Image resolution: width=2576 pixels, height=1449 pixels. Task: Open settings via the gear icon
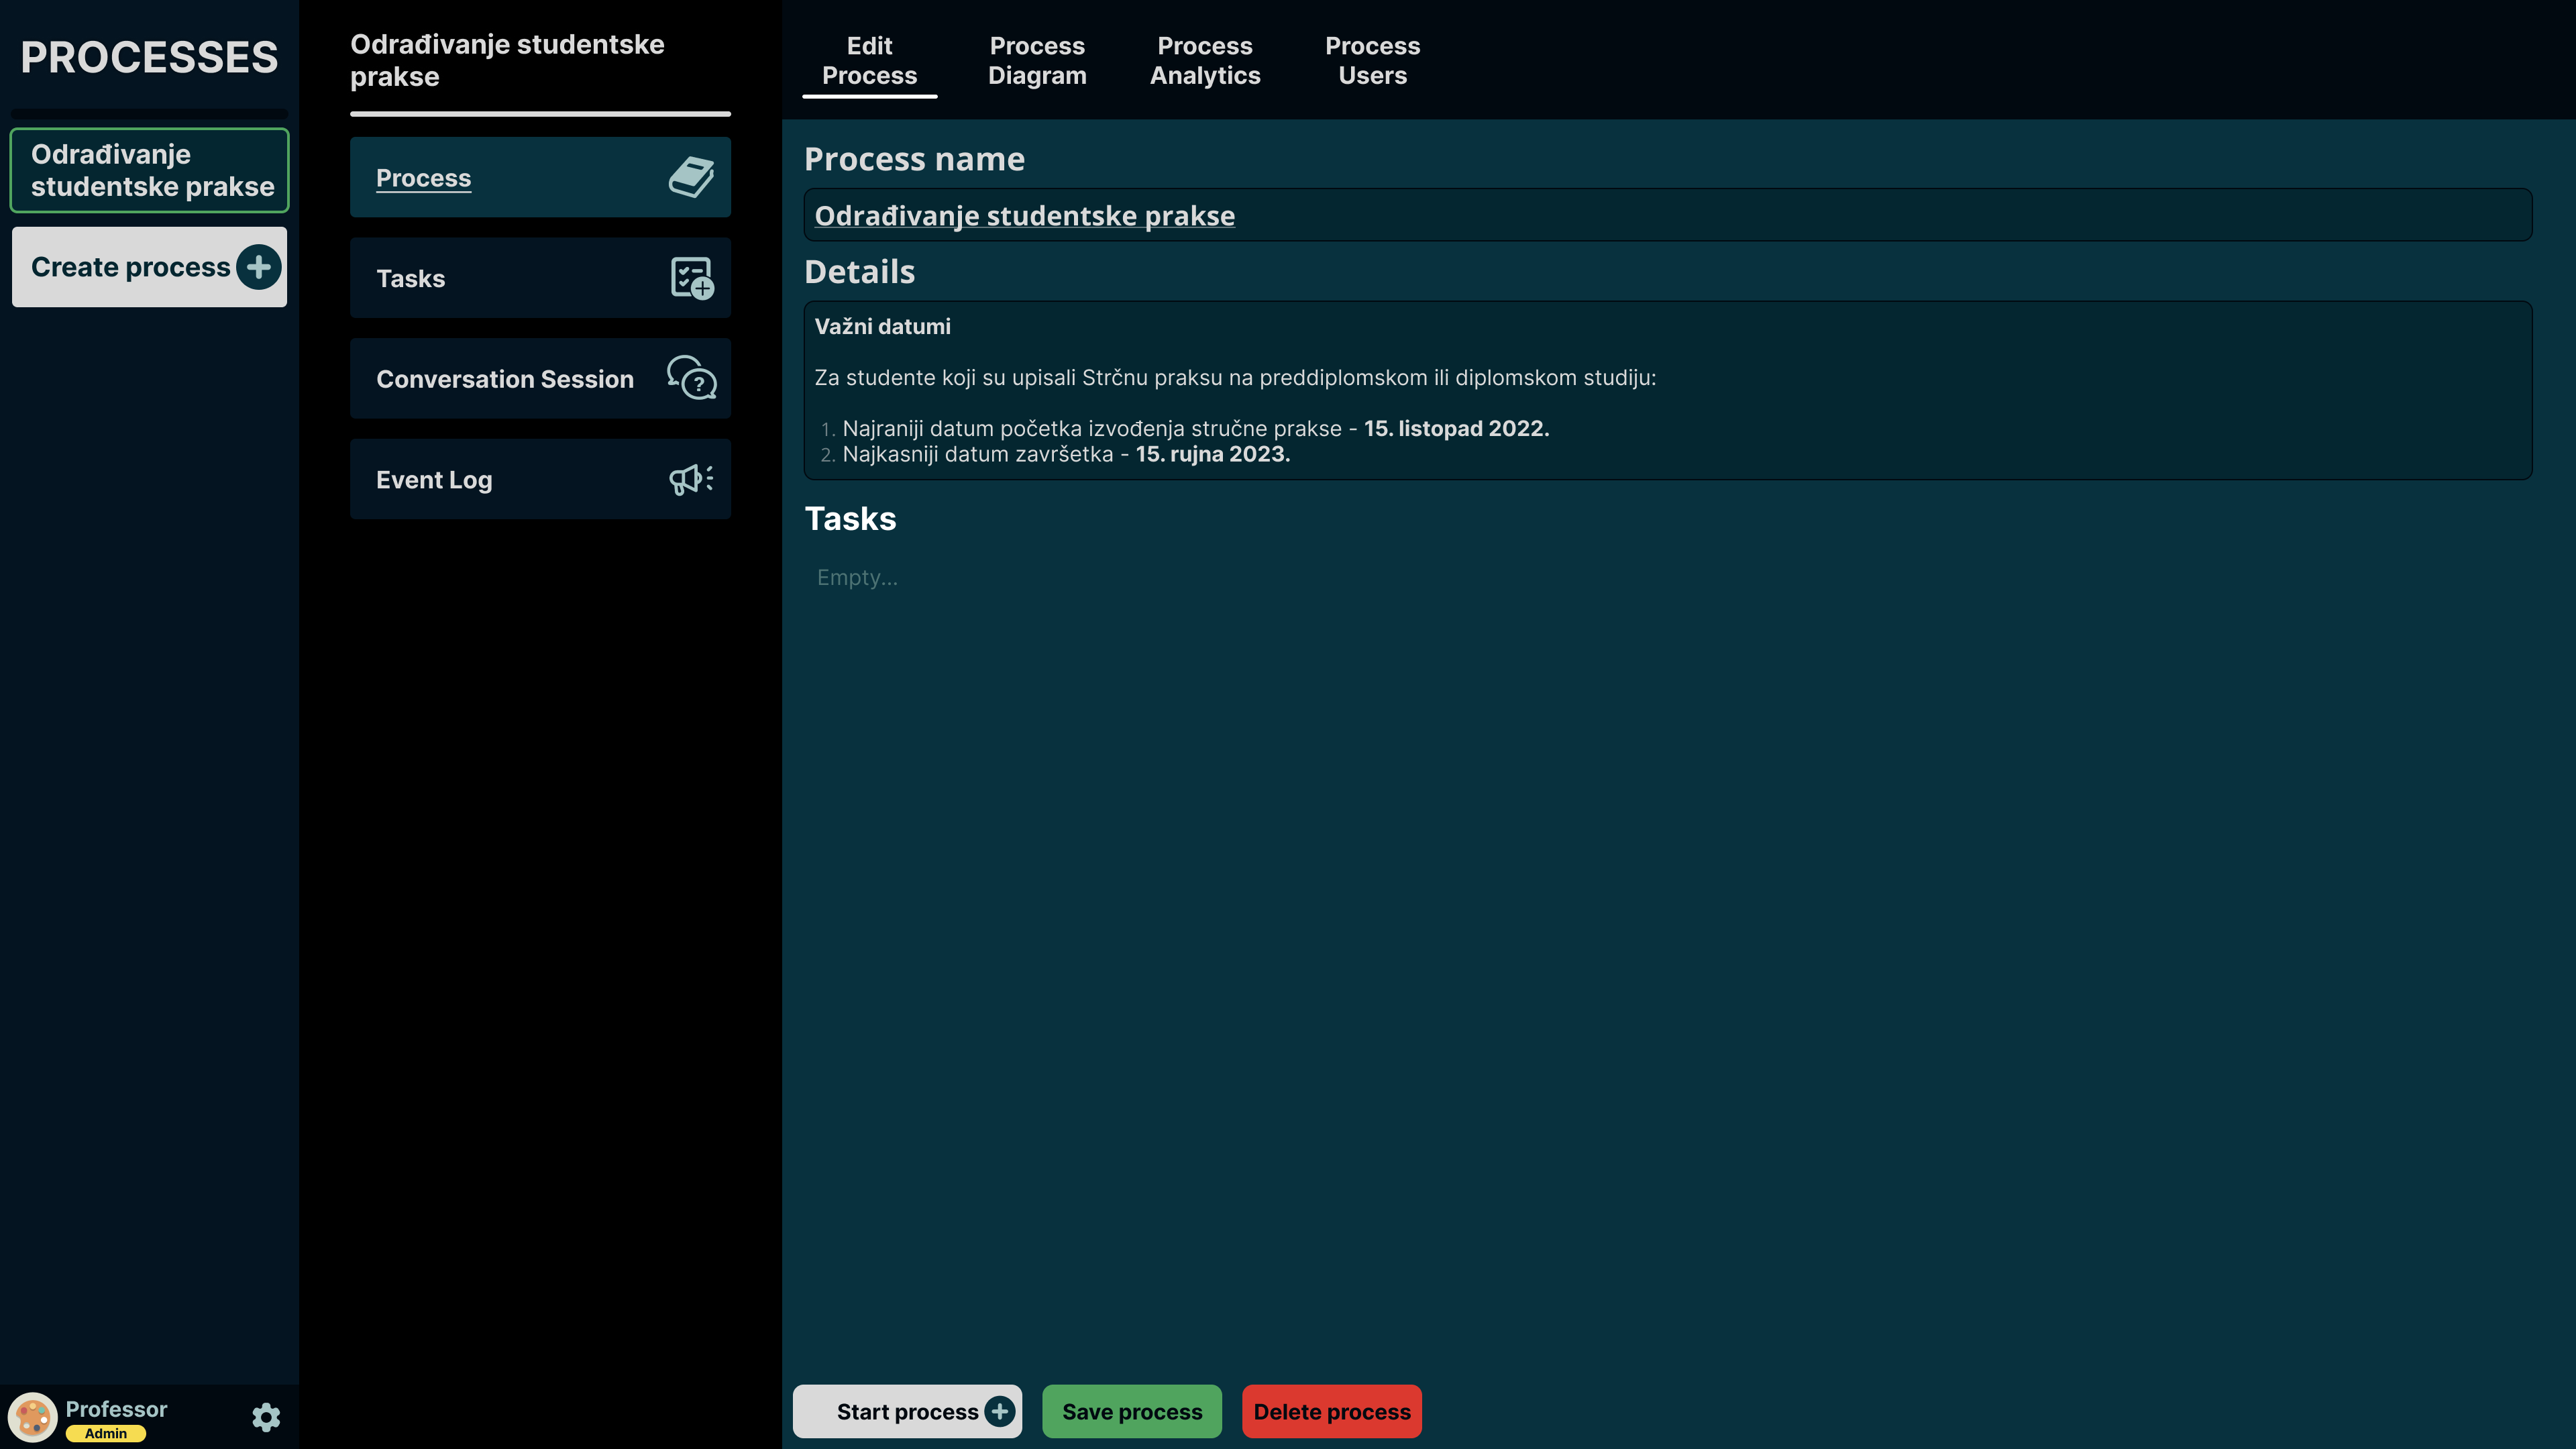(x=266, y=1417)
